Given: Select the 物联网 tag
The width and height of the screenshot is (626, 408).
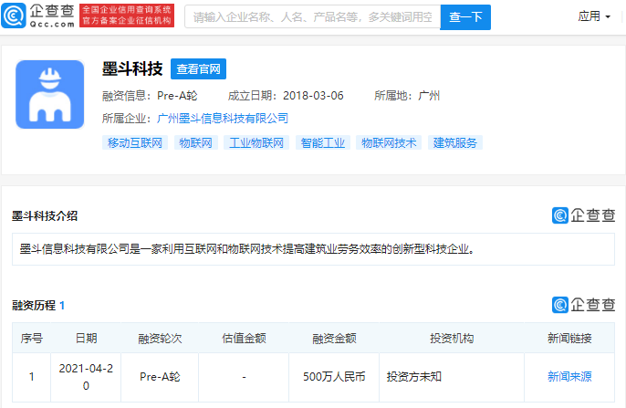Looking at the screenshot, I should pyautogui.click(x=195, y=142).
